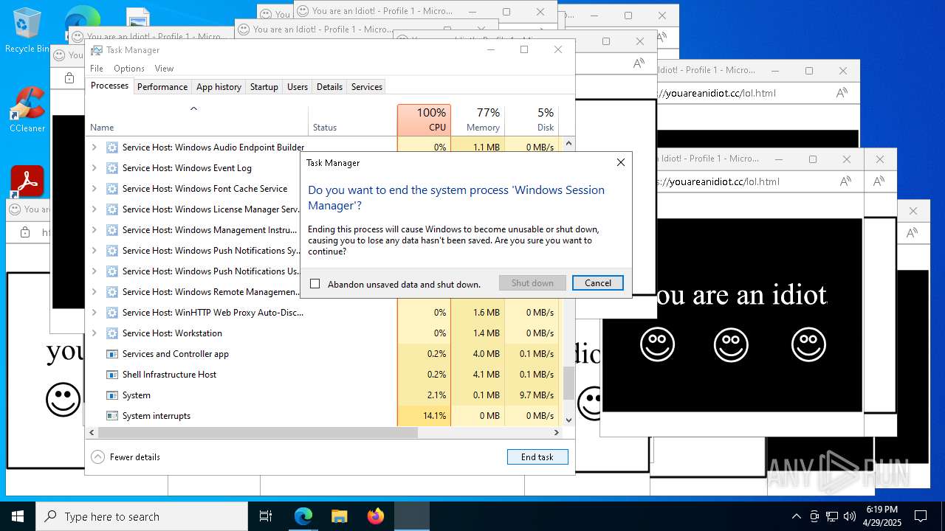Open the Options menu in Task Manager
945x531 pixels.
[x=129, y=69]
